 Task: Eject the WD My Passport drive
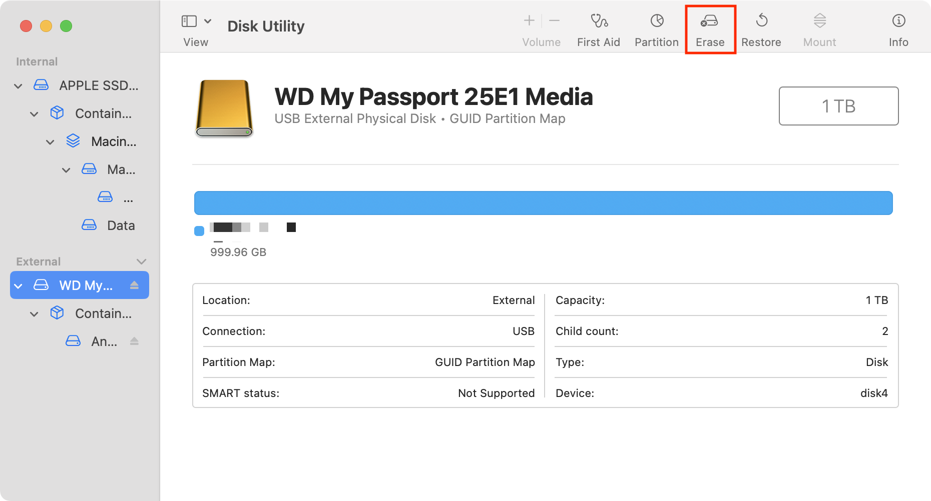click(134, 285)
